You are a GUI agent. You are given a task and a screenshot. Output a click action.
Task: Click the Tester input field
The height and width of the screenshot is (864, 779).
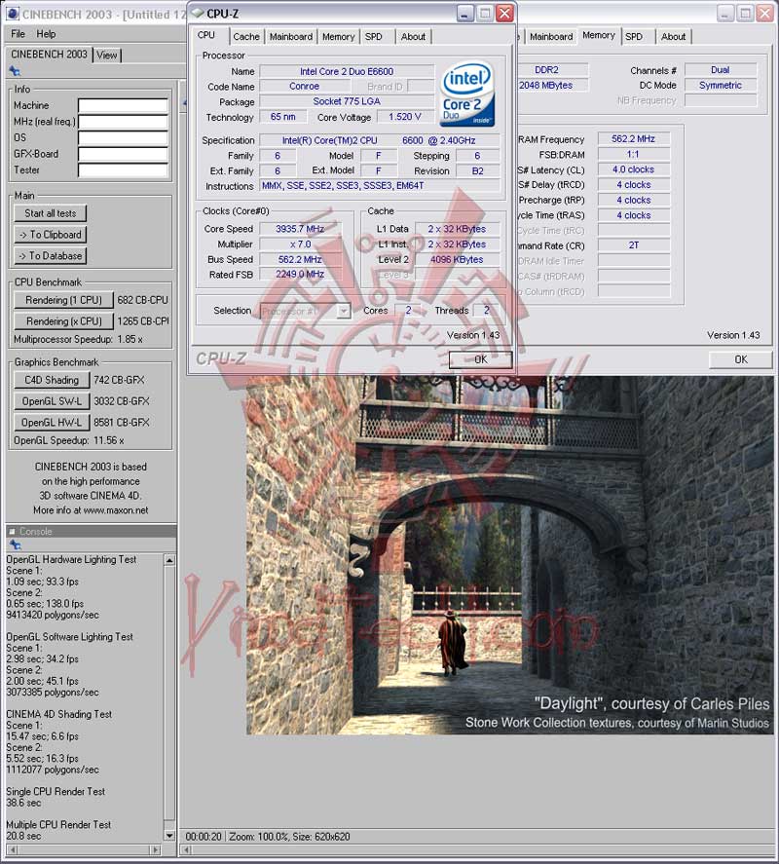click(x=123, y=169)
